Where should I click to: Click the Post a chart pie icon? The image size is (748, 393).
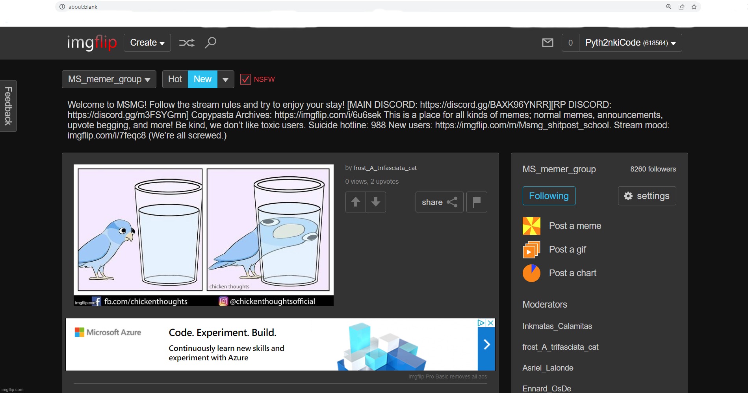click(x=531, y=273)
